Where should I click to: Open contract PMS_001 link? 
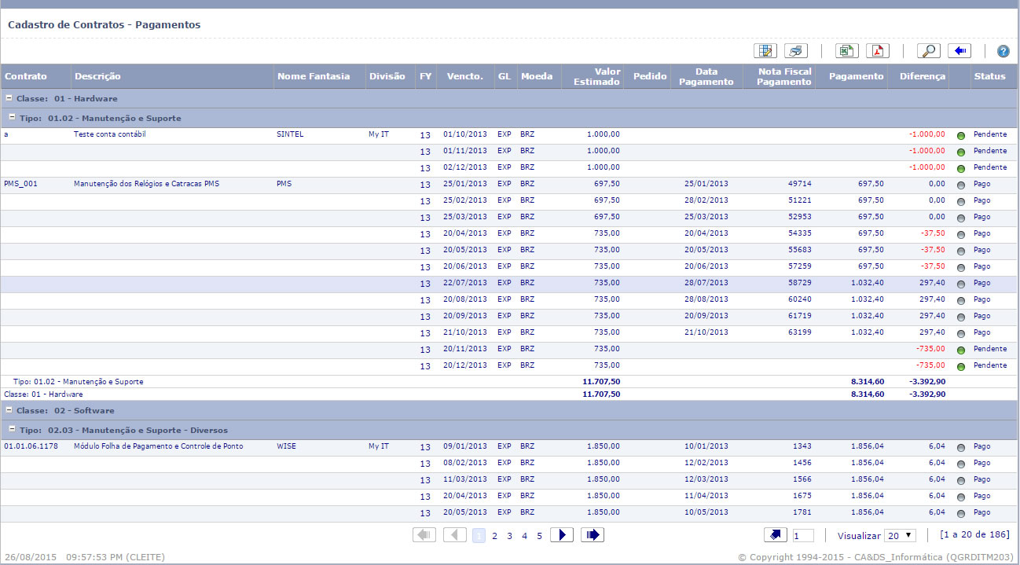pos(20,184)
